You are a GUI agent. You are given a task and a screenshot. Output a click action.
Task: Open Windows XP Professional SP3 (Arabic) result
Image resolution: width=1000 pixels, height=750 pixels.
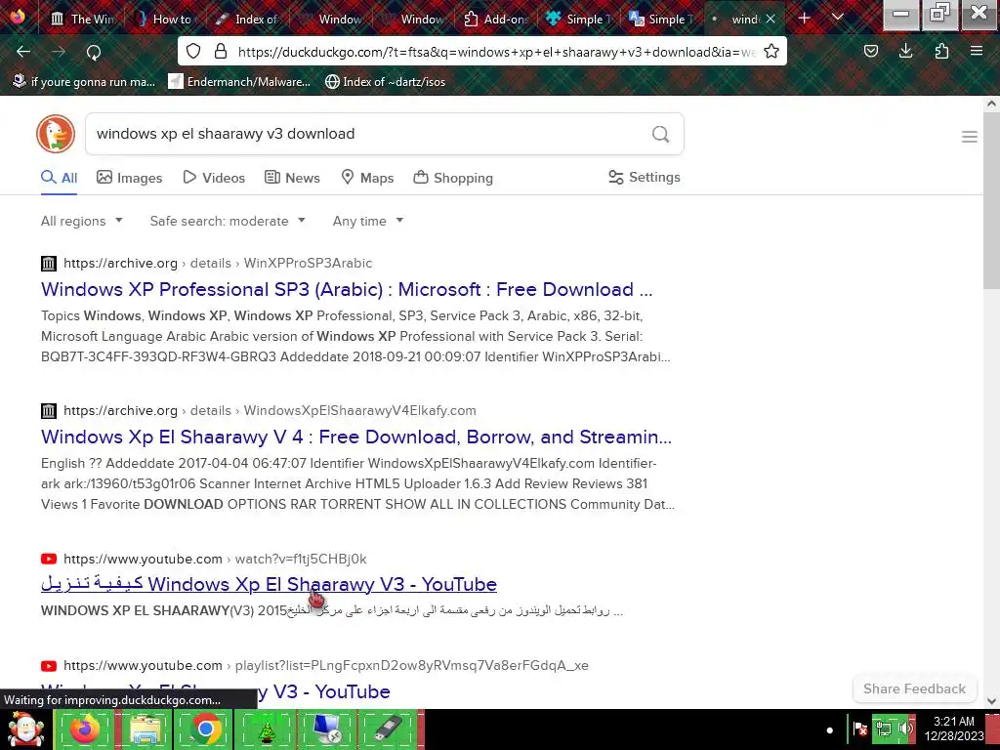pos(347,289)
